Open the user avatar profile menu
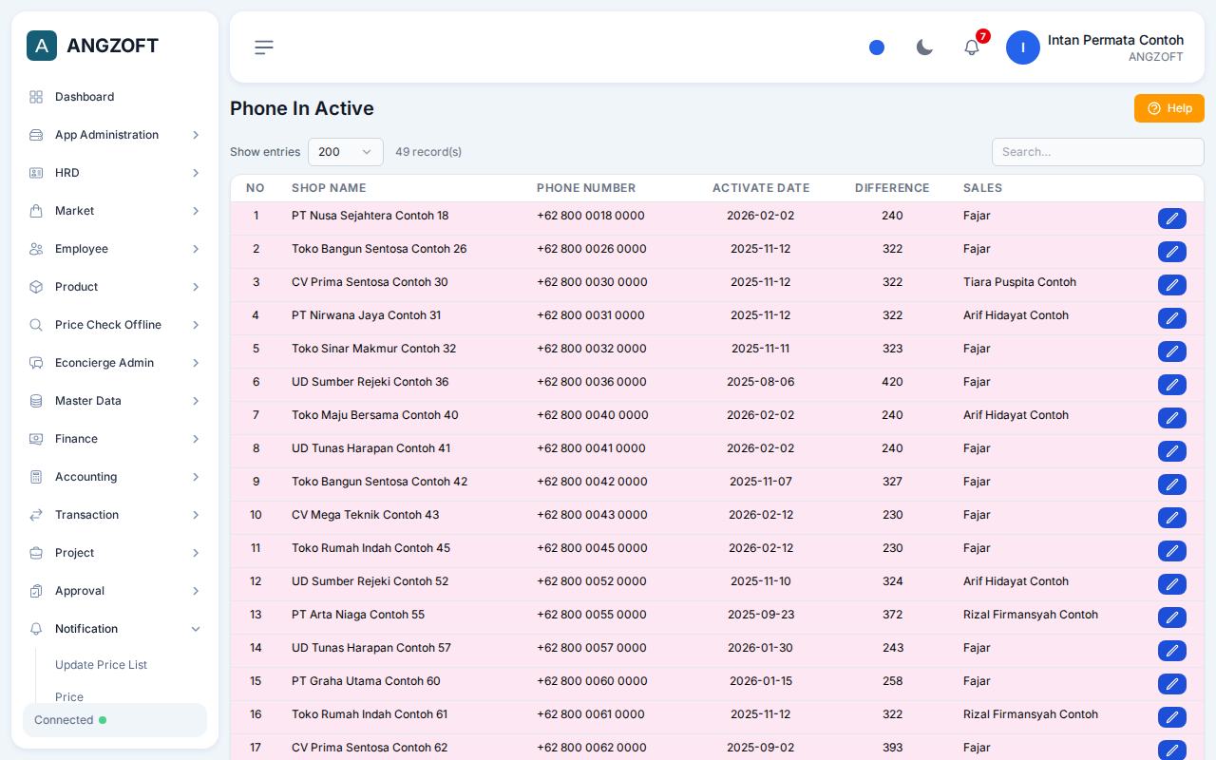Viewport: 1216px width, 760px height. 1023,47
